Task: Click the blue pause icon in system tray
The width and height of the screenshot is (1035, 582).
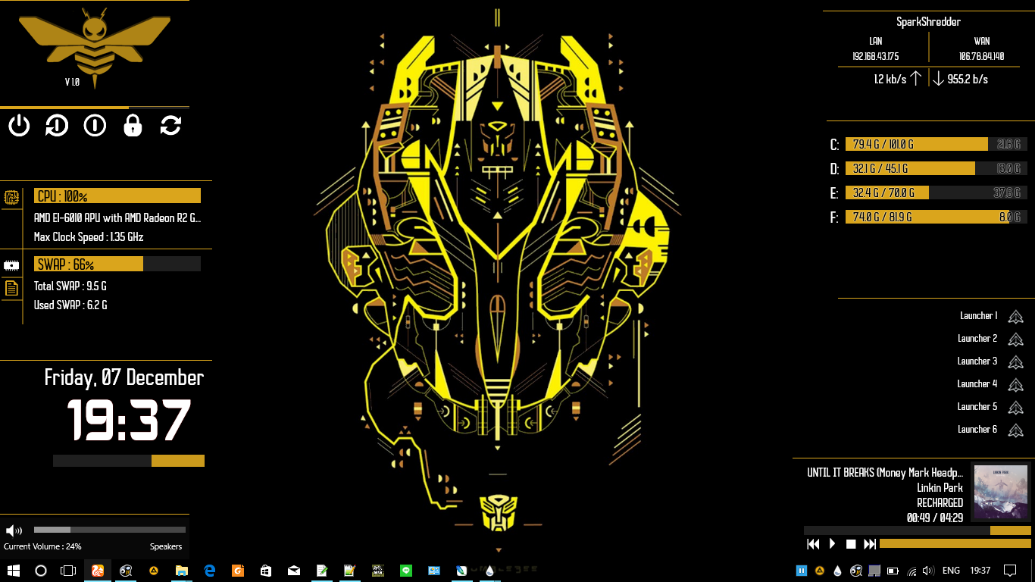Action: pyautogui.click(x=802, y=571)
